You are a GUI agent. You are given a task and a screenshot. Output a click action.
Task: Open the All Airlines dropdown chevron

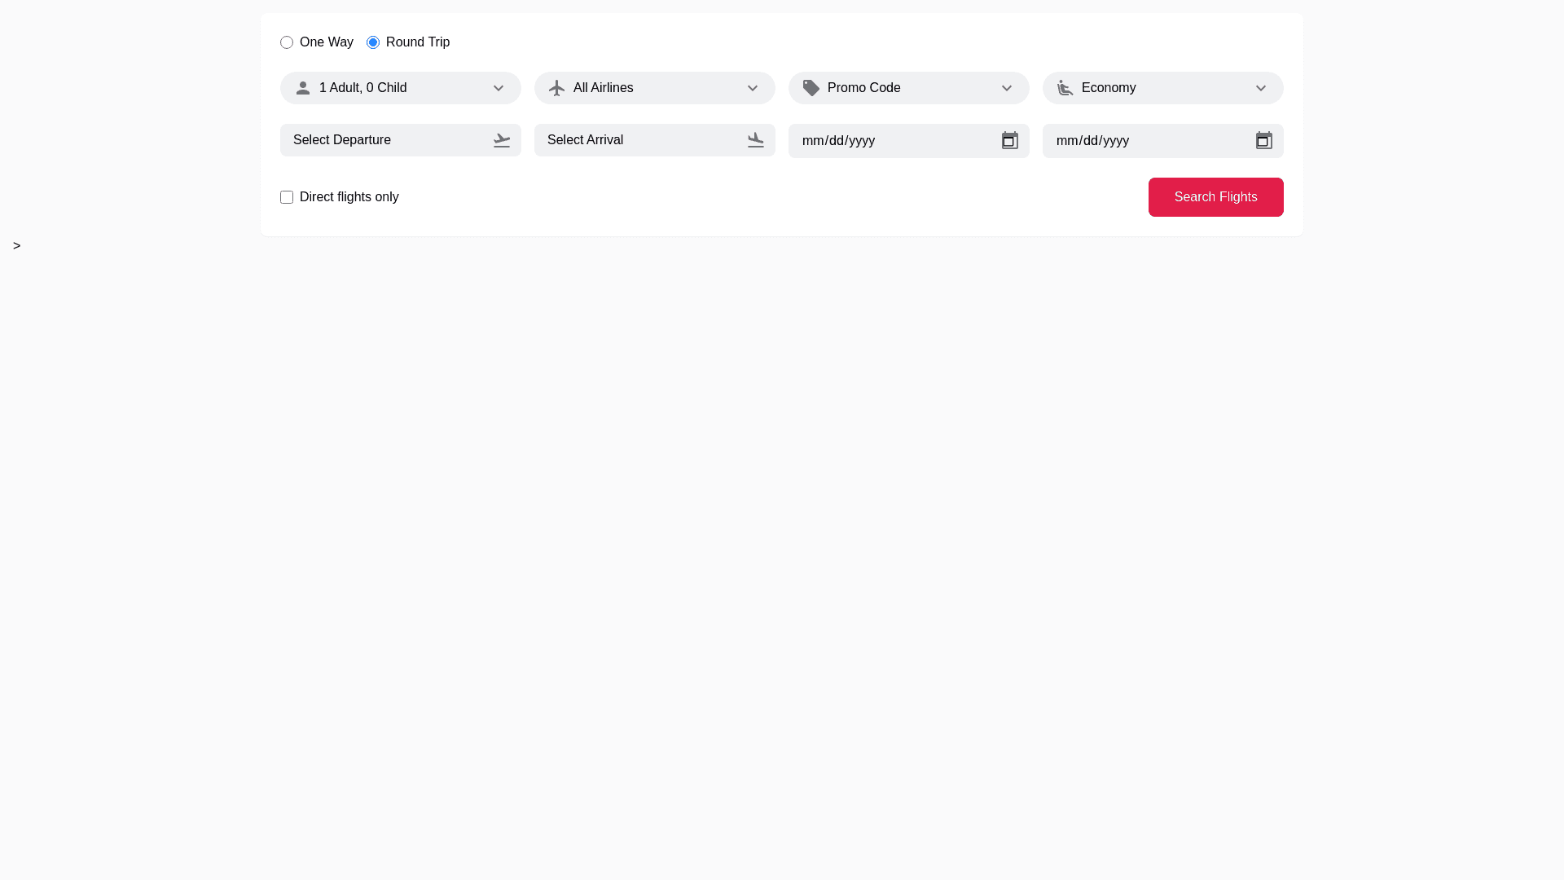[x=753, y=88]
